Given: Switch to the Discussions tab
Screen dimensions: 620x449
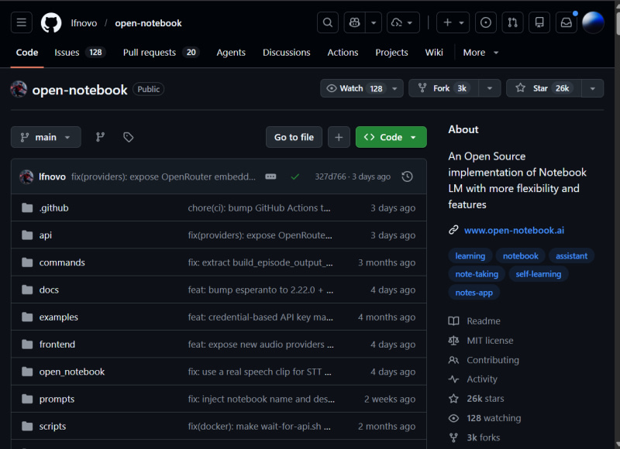Looking at the screenshot, I should (x=286, y=53).
